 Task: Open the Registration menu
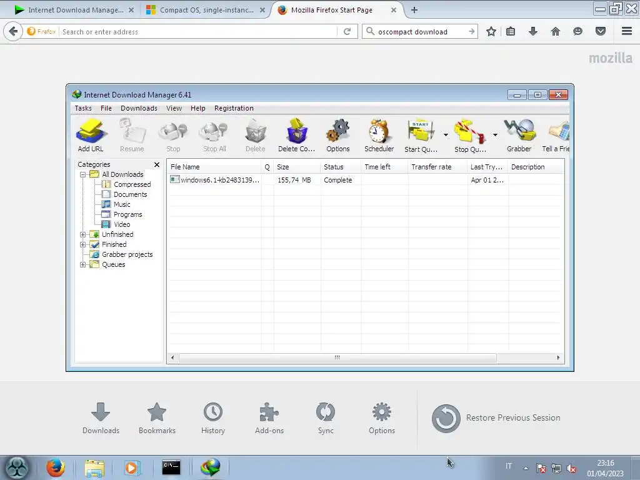[234, 108]
